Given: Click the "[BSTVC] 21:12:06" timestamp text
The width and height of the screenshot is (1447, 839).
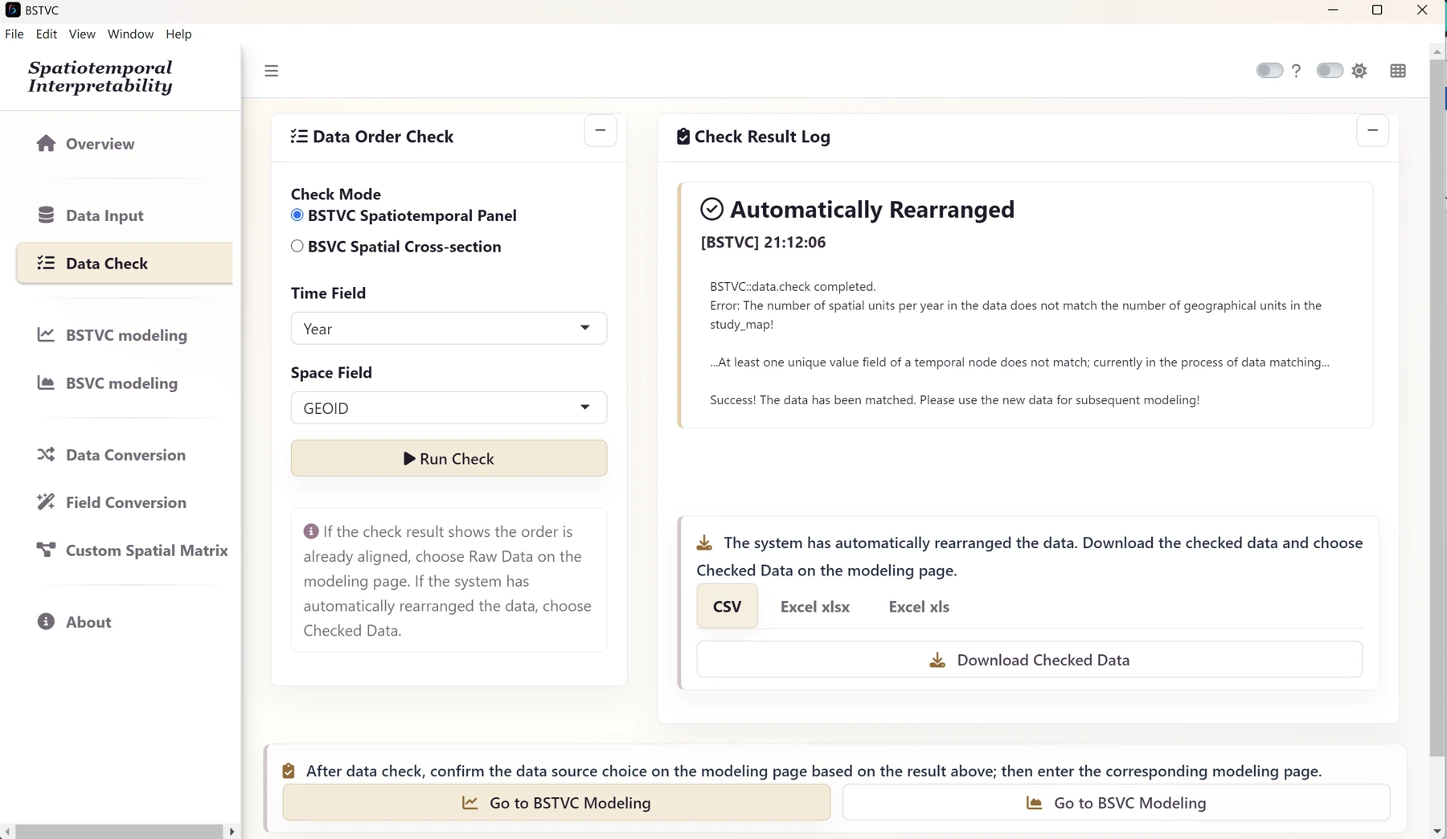Looking at the screenshot, I should tap(763, 243).
